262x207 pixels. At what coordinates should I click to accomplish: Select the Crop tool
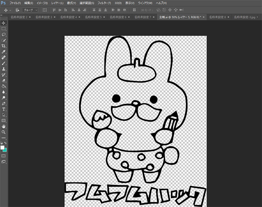3,46
